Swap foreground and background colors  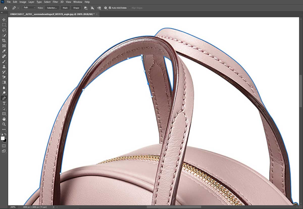click(x=5, y=135)
